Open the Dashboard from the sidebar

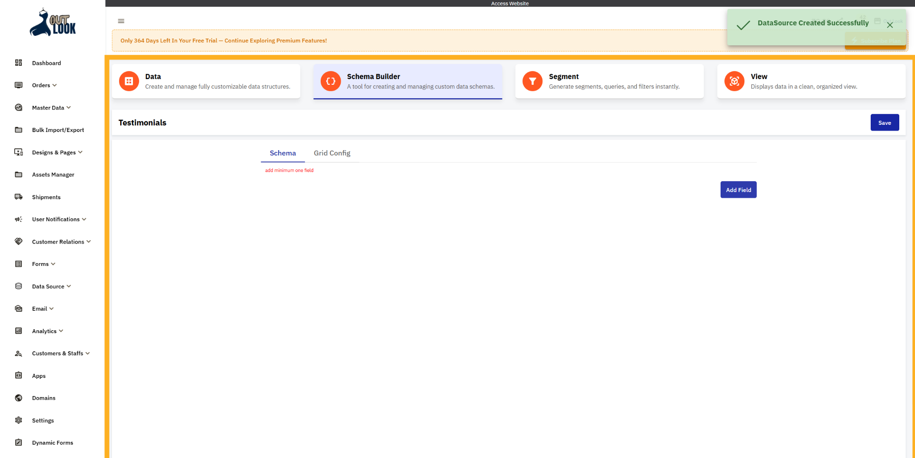tap(46, 63)
